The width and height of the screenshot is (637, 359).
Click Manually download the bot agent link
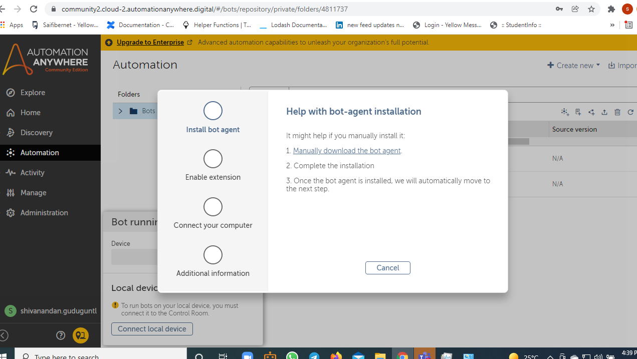(347, 151)
